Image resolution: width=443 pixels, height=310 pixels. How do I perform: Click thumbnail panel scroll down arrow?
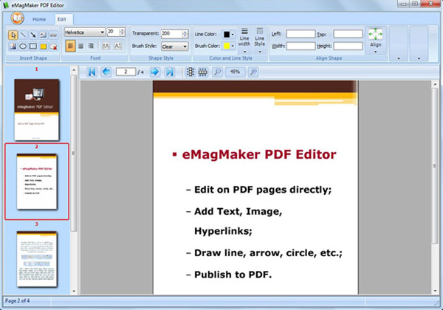pyautogui.click(x=74, y=291)
